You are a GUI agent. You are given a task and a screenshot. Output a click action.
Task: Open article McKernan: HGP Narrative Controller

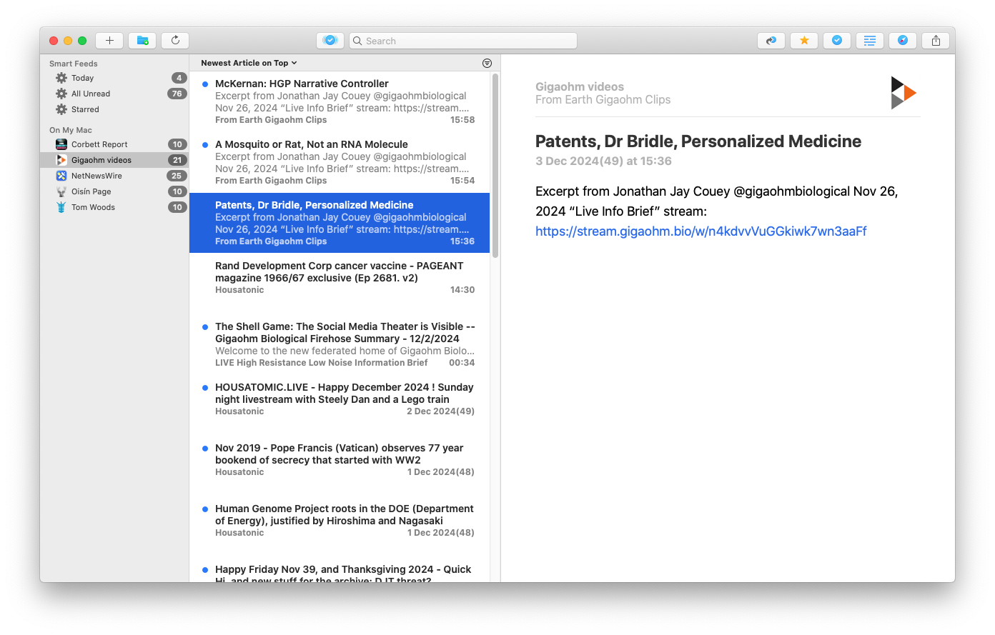(340, 101)
